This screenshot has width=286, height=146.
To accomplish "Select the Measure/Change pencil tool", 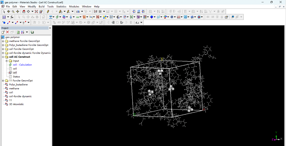I will click(x=68, y=11).
